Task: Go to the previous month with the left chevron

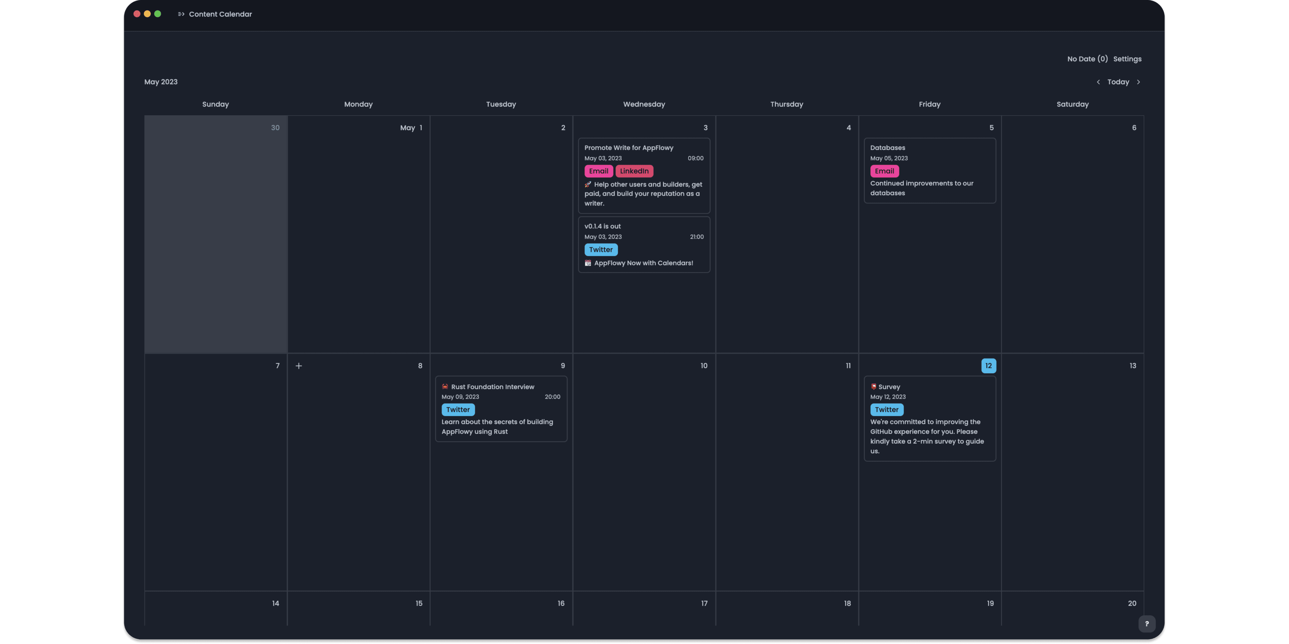Action: tap(1098, 82)
